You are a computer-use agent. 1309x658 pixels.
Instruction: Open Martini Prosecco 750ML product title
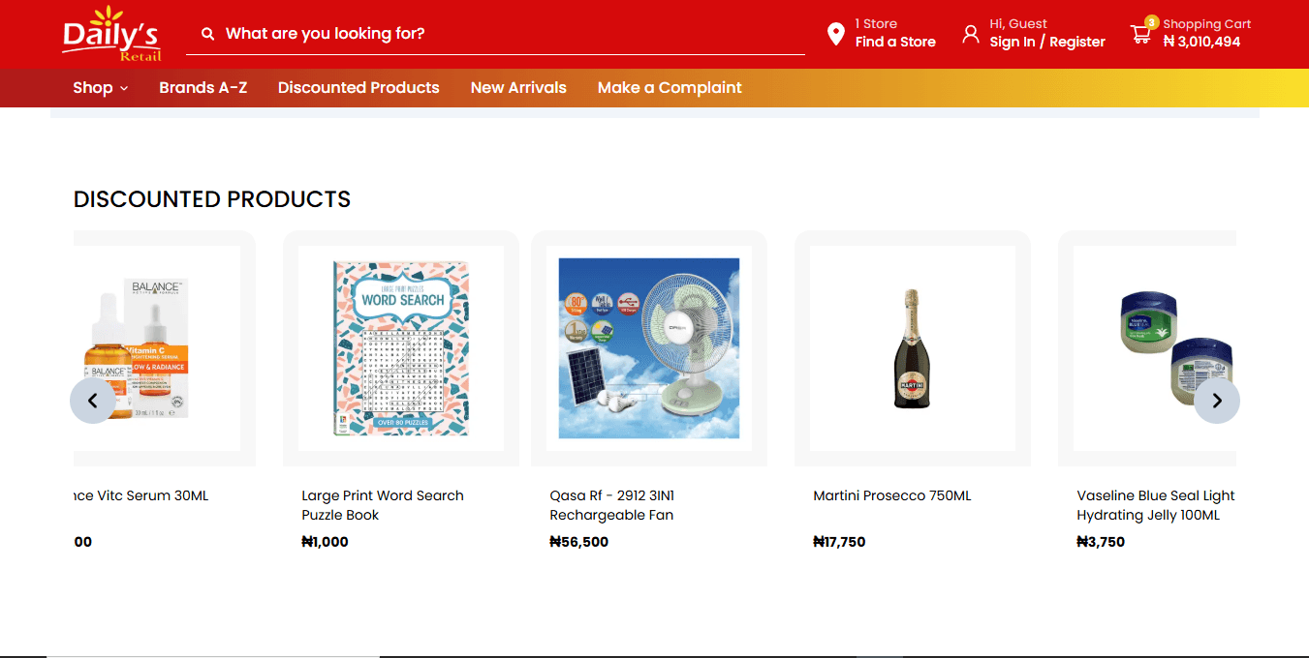[892, 495]
